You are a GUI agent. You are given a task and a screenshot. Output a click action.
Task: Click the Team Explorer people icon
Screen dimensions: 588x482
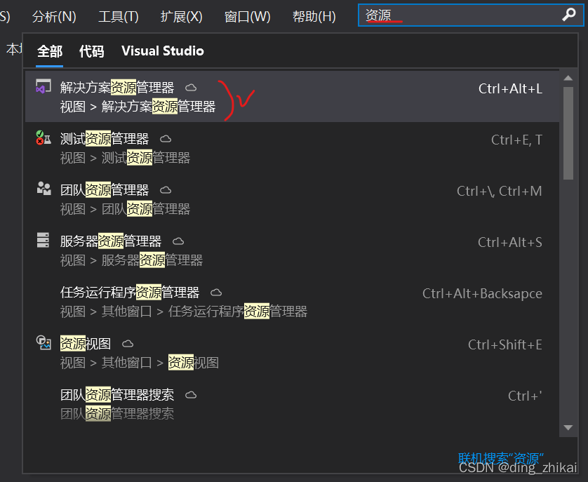44,189
